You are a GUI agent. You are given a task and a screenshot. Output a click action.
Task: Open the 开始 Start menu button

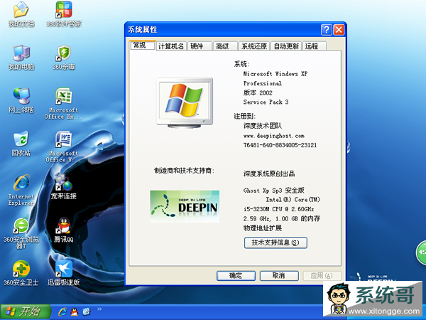point(26,312)
